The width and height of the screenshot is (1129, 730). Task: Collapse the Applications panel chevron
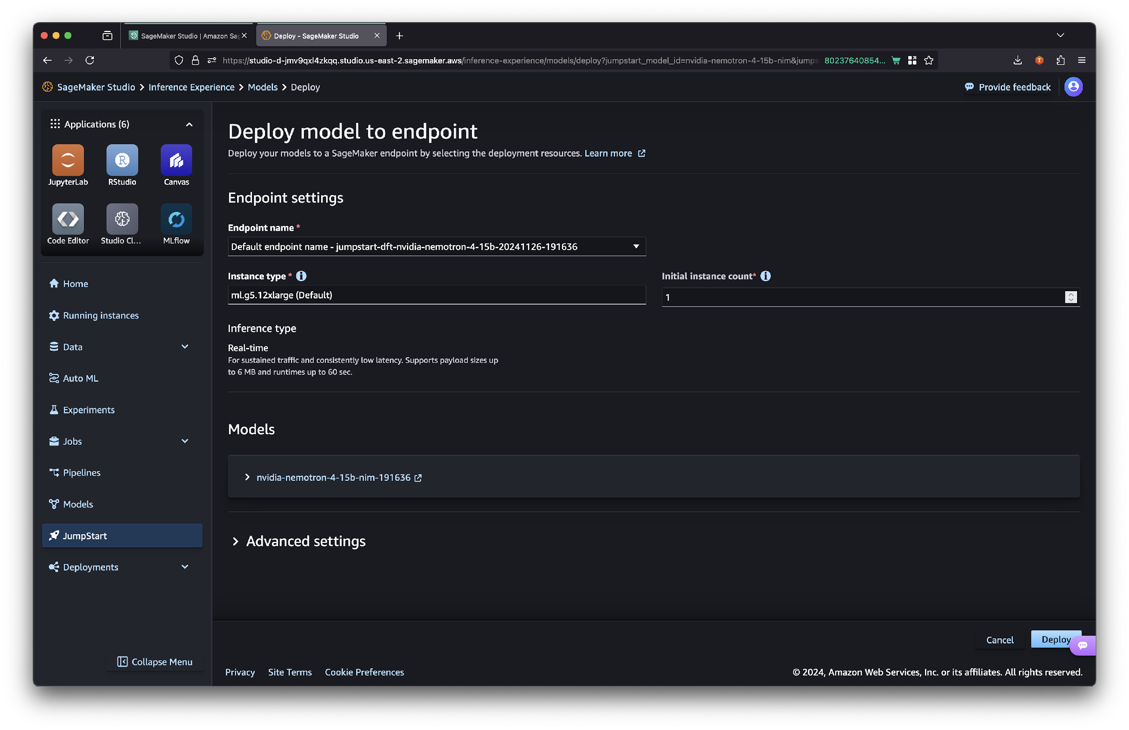(189, 125)
